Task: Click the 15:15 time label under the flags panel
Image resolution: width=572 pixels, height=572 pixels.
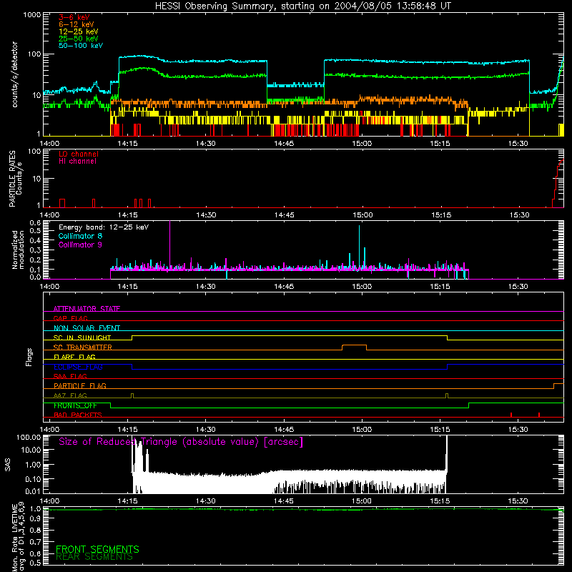Action: coord(440,430)
